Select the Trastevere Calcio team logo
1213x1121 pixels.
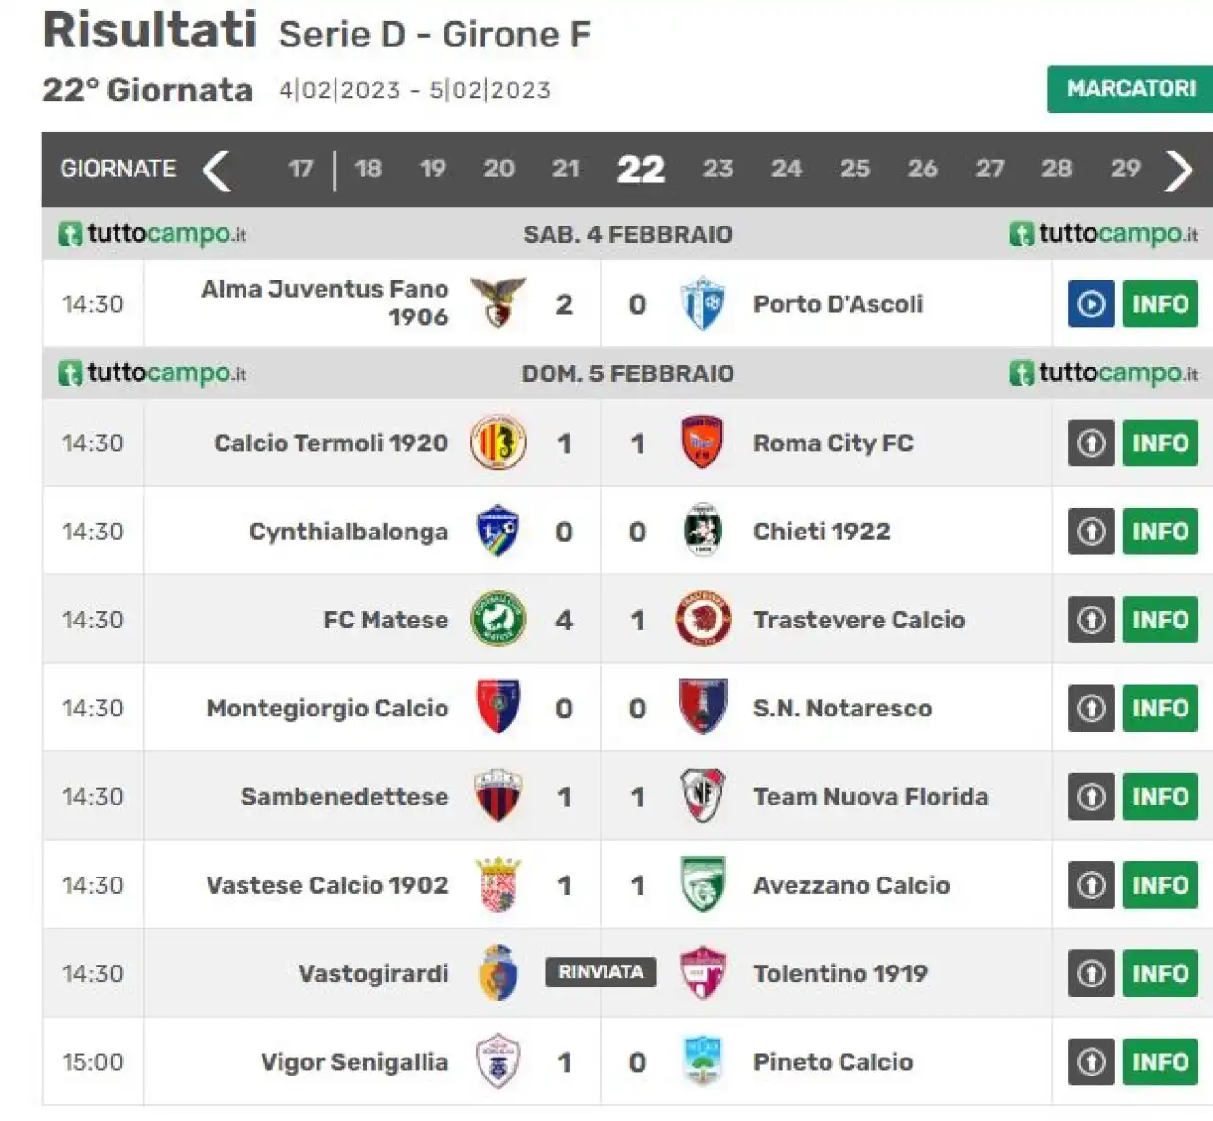(x=702, y=620)
